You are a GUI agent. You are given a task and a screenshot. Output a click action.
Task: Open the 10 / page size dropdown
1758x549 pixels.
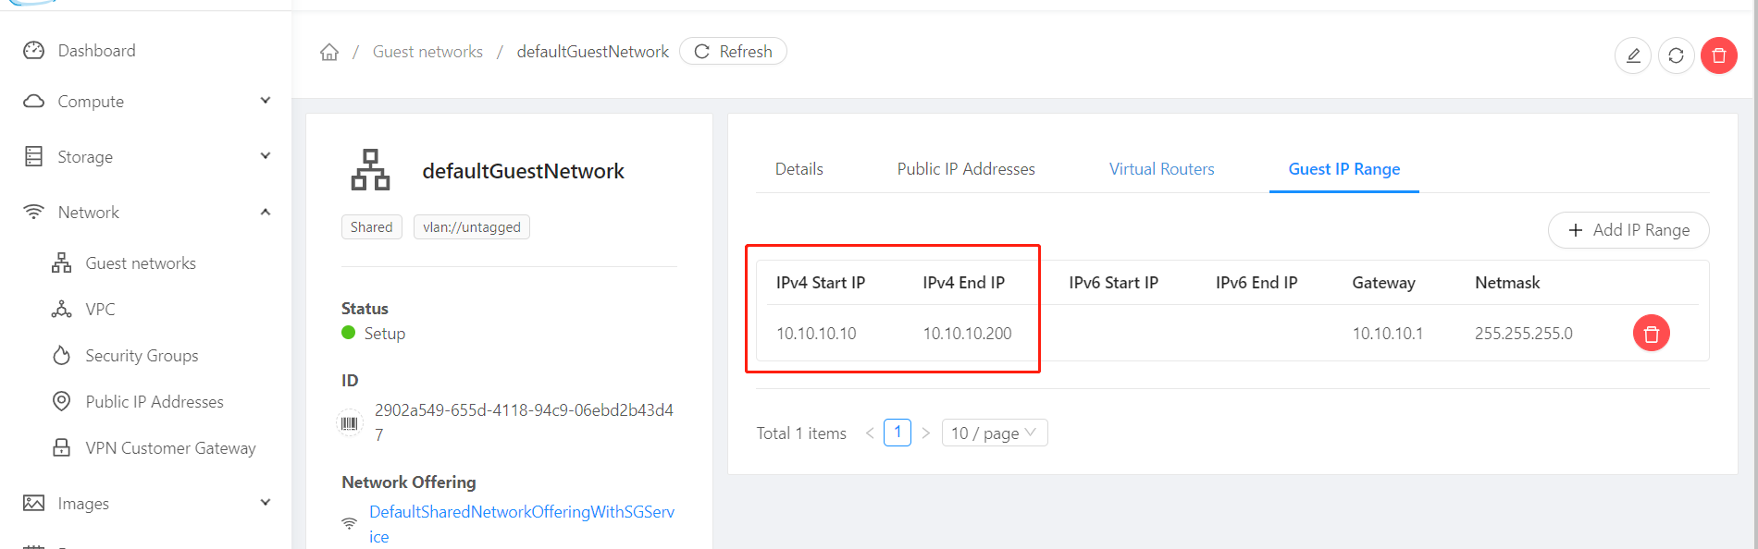click(x=994, y=432)
